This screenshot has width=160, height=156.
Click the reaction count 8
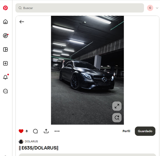tap(27, 131)
